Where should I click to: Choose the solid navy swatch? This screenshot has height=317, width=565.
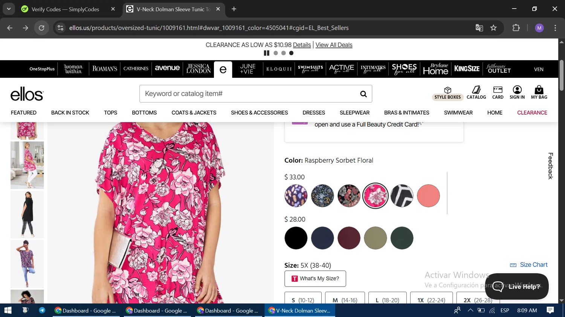pyautogui.click(x=322, y=238)
